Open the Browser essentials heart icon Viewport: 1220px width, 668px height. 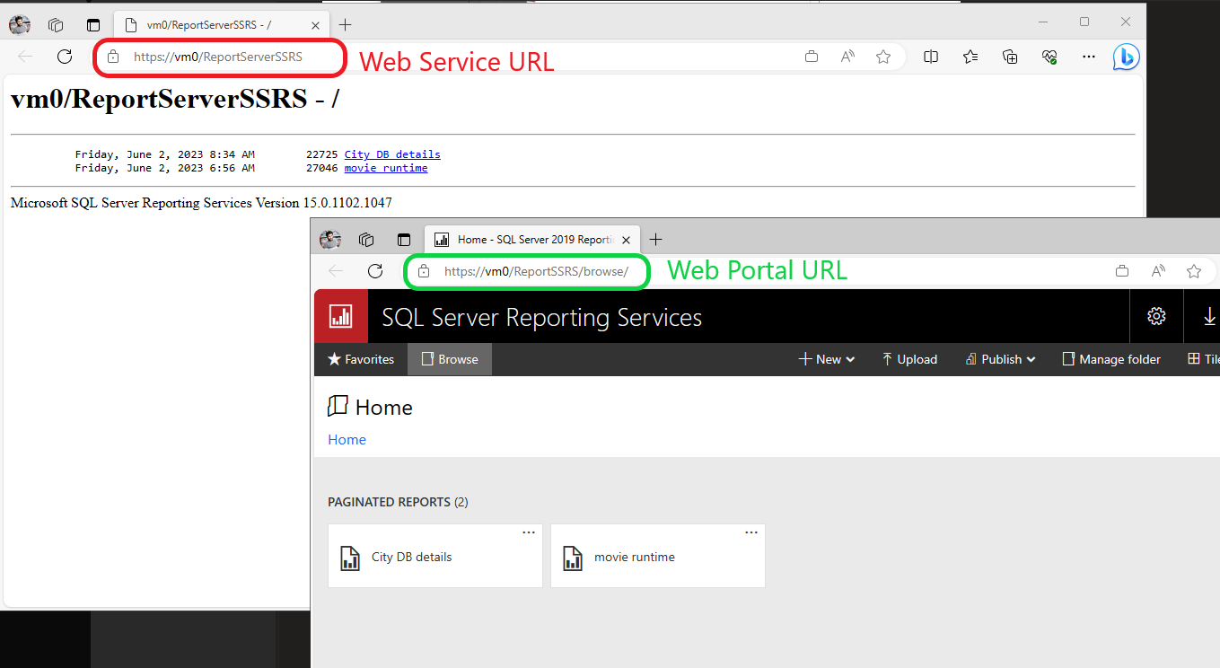1049,57
